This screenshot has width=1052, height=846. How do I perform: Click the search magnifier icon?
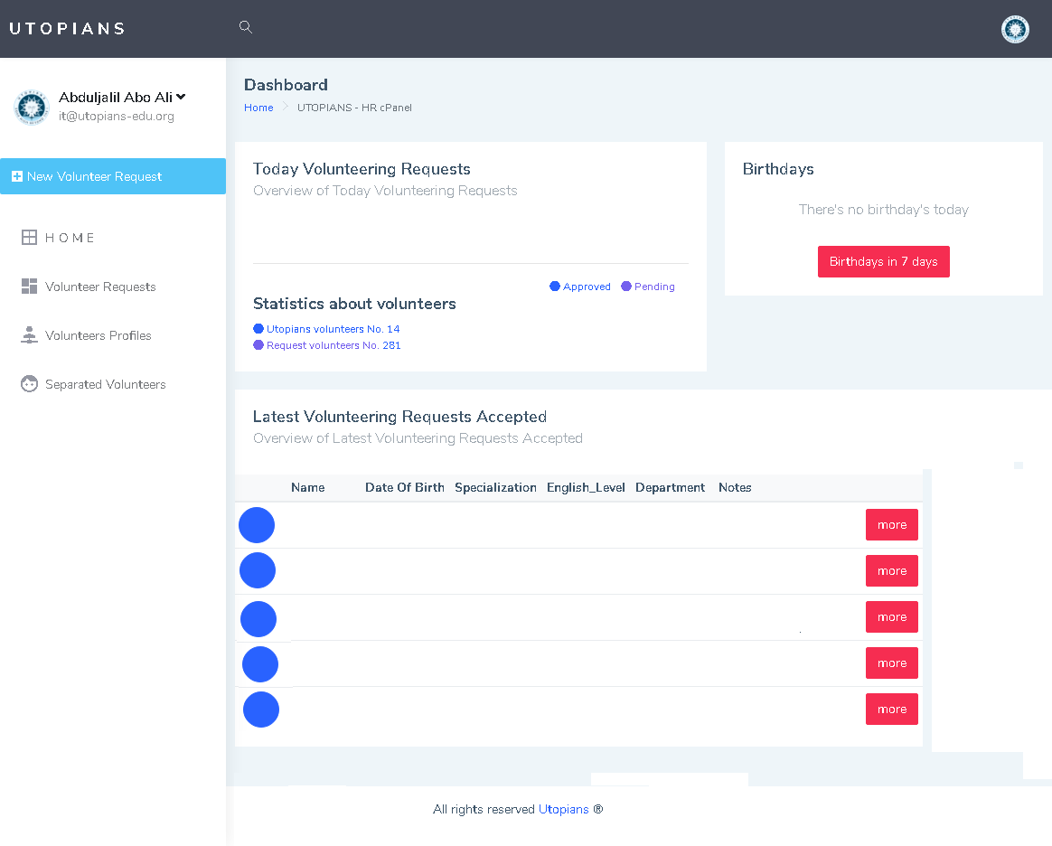(245, 27)
